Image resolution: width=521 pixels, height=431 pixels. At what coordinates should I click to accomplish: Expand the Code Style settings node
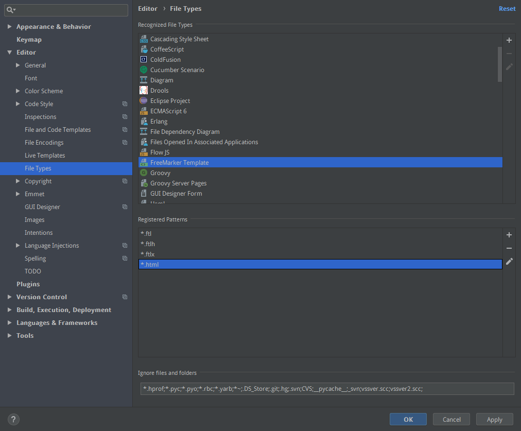(x=18, y=104)
